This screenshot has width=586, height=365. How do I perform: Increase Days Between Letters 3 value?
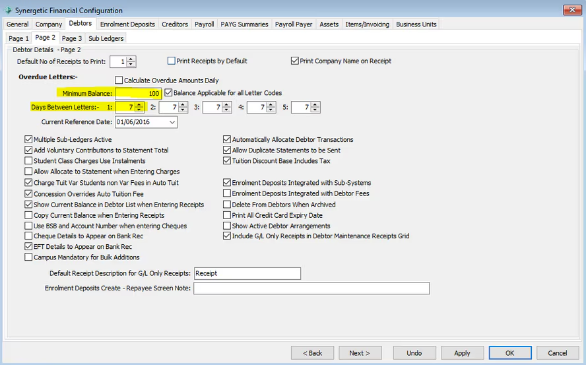click(227, 105)
